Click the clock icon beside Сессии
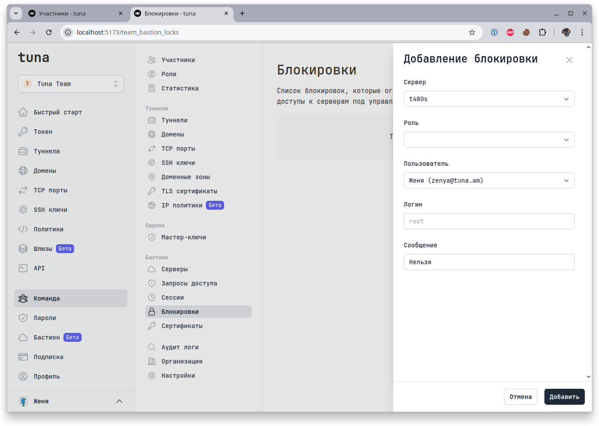 click(152, 297)
